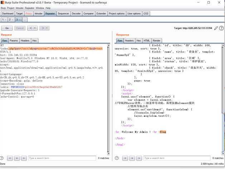Click the Burp Suite title bar icon
Viewport: 225px width, 169px height.
point(2,2)
